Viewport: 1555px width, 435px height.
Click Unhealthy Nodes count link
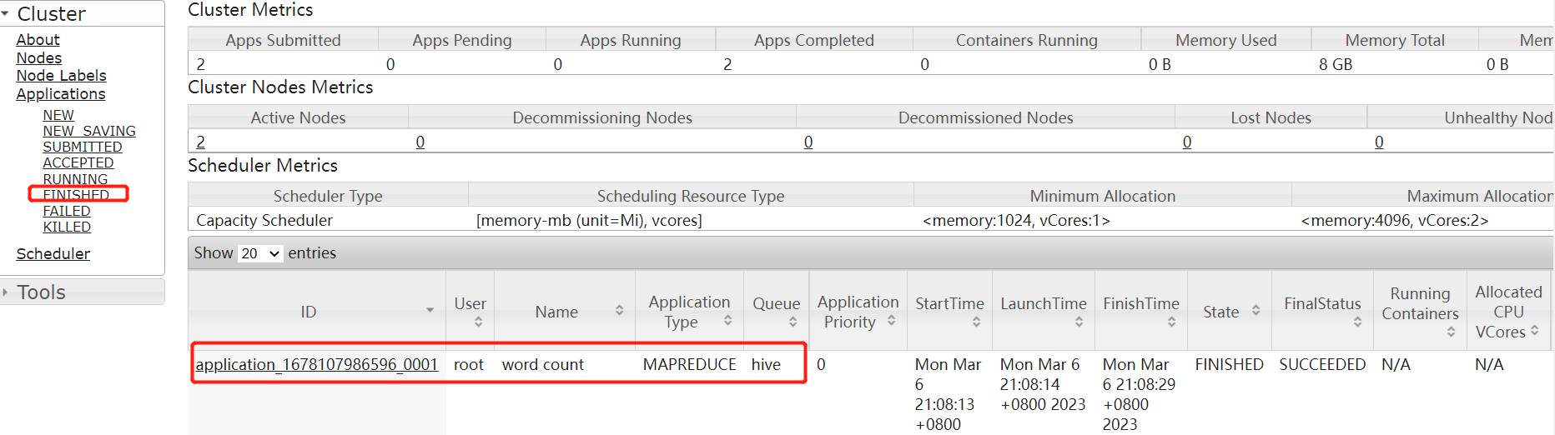[1379, 142]
